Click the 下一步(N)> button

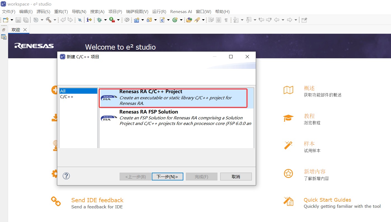click(x=167, y=177)
